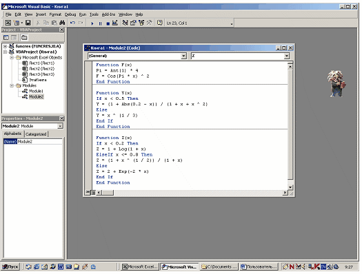Click the Copy toolbar icon
This screenshot has height=274, width=362.
[46, 23]
